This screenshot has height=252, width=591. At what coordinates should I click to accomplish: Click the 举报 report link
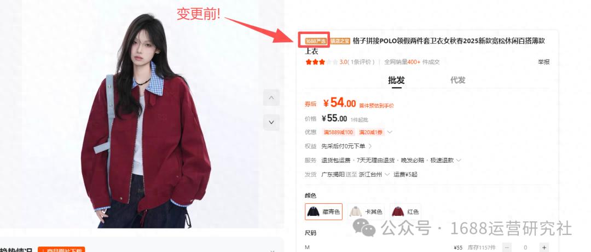(x=543, y=62)
